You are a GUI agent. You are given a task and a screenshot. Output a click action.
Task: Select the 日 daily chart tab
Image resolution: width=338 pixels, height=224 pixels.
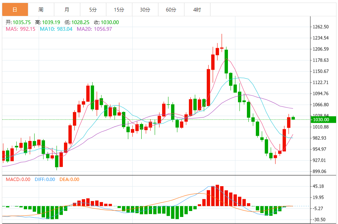point(15,10)
